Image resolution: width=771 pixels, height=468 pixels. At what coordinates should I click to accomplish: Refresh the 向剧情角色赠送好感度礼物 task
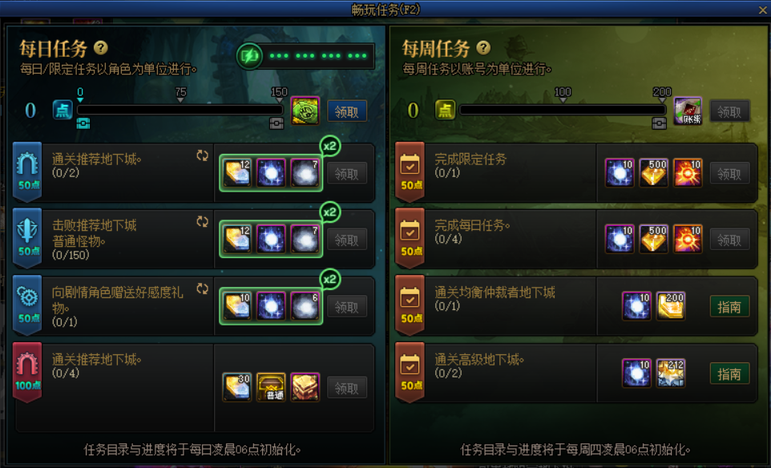[x=202, y=288]
